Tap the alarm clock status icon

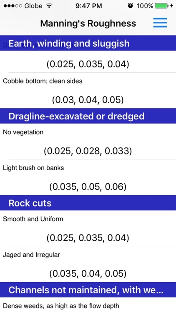(131, 6)
